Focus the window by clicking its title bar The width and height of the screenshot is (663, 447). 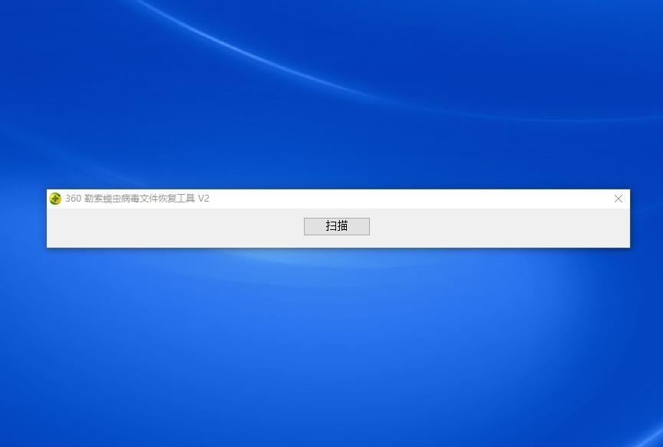(x=384, y=199)
